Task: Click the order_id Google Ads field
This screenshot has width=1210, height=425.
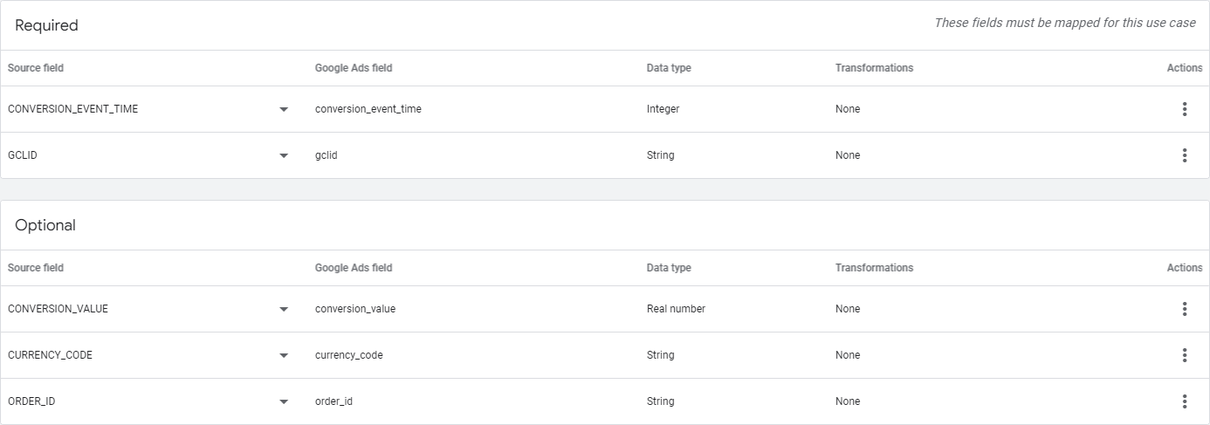Action: click(x=333, y=401)
